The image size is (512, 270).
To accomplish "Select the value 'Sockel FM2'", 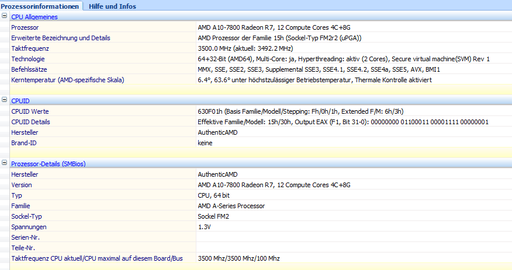I will tap(213, 216).
